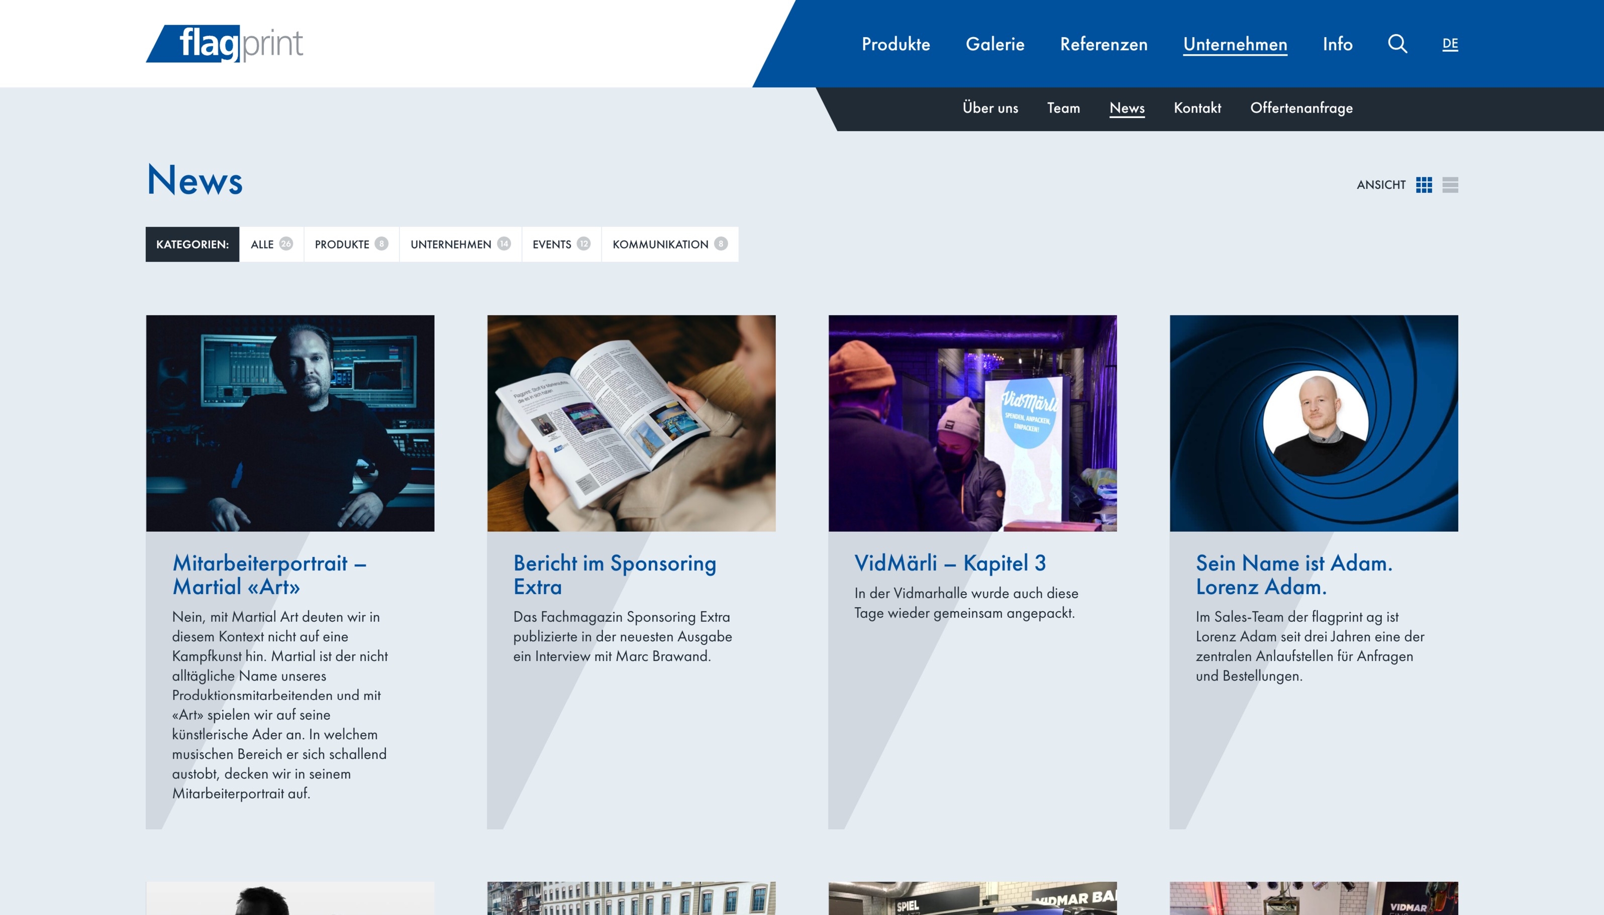Viewport: 1604px width, 915px height.
Task: Navigate to the News tab
Action: click(1126, 107)
